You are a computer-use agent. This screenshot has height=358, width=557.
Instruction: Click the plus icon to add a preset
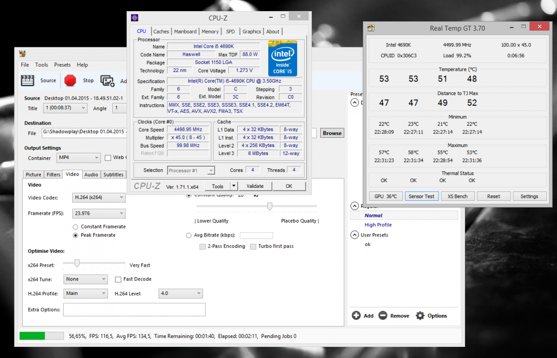[x=356, y=316]
